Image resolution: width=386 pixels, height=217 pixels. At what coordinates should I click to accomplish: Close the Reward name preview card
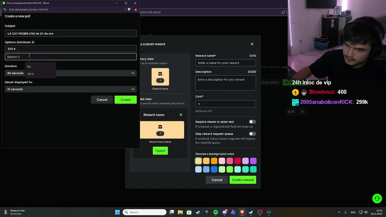click(181, 115)
